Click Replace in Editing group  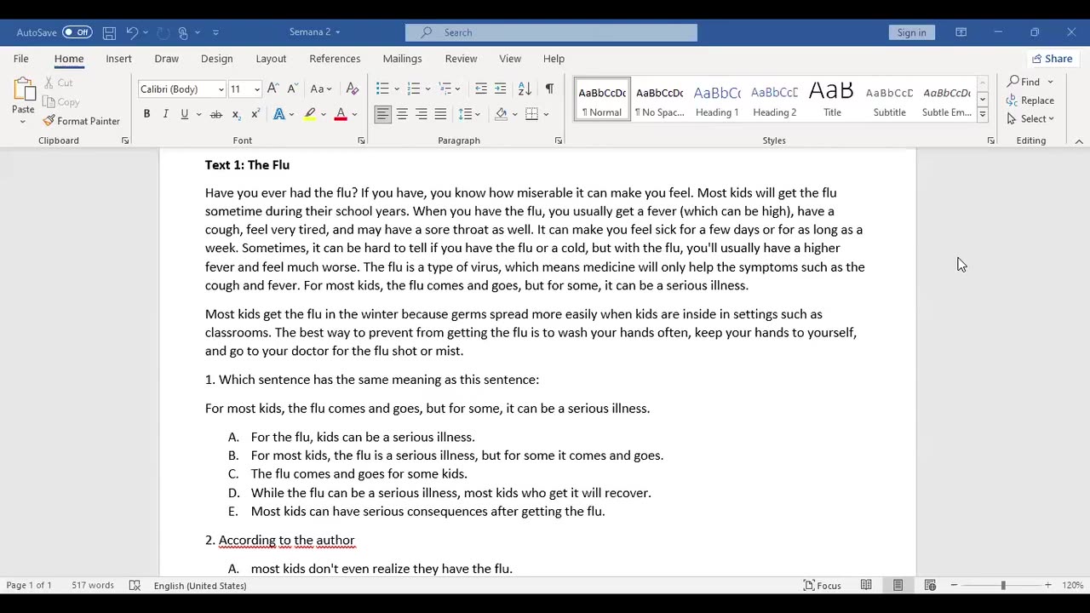point(1030,100)
